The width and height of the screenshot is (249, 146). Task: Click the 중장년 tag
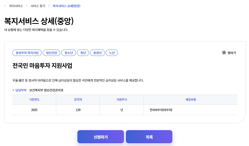97,53
